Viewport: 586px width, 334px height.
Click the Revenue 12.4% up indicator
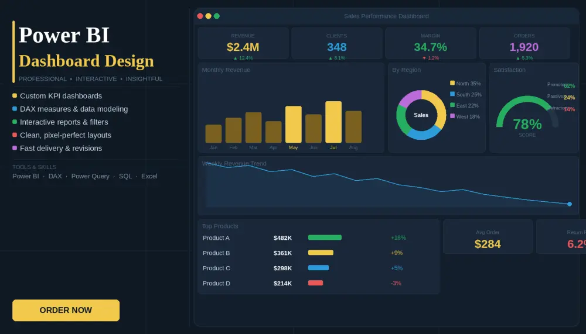click(x=243, y=58)
